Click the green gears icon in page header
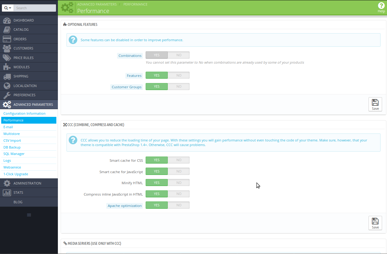Screen dimensions: 387x254 (x=67, y=7)
